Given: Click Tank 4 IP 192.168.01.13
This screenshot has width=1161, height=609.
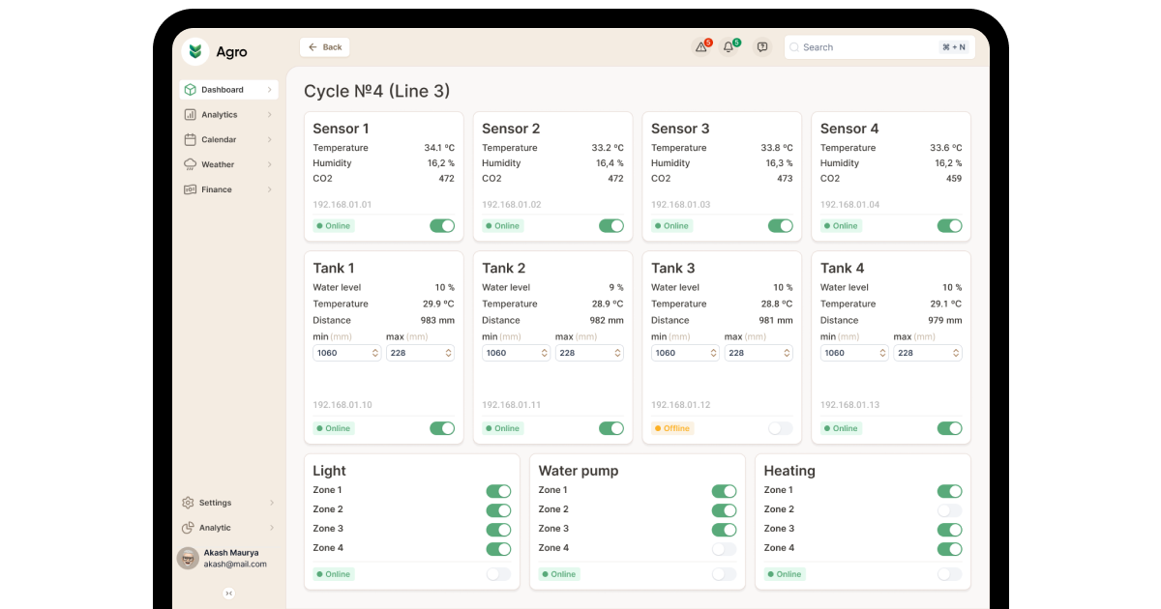Looking at the screenshot, I should [x=850, y=405].
